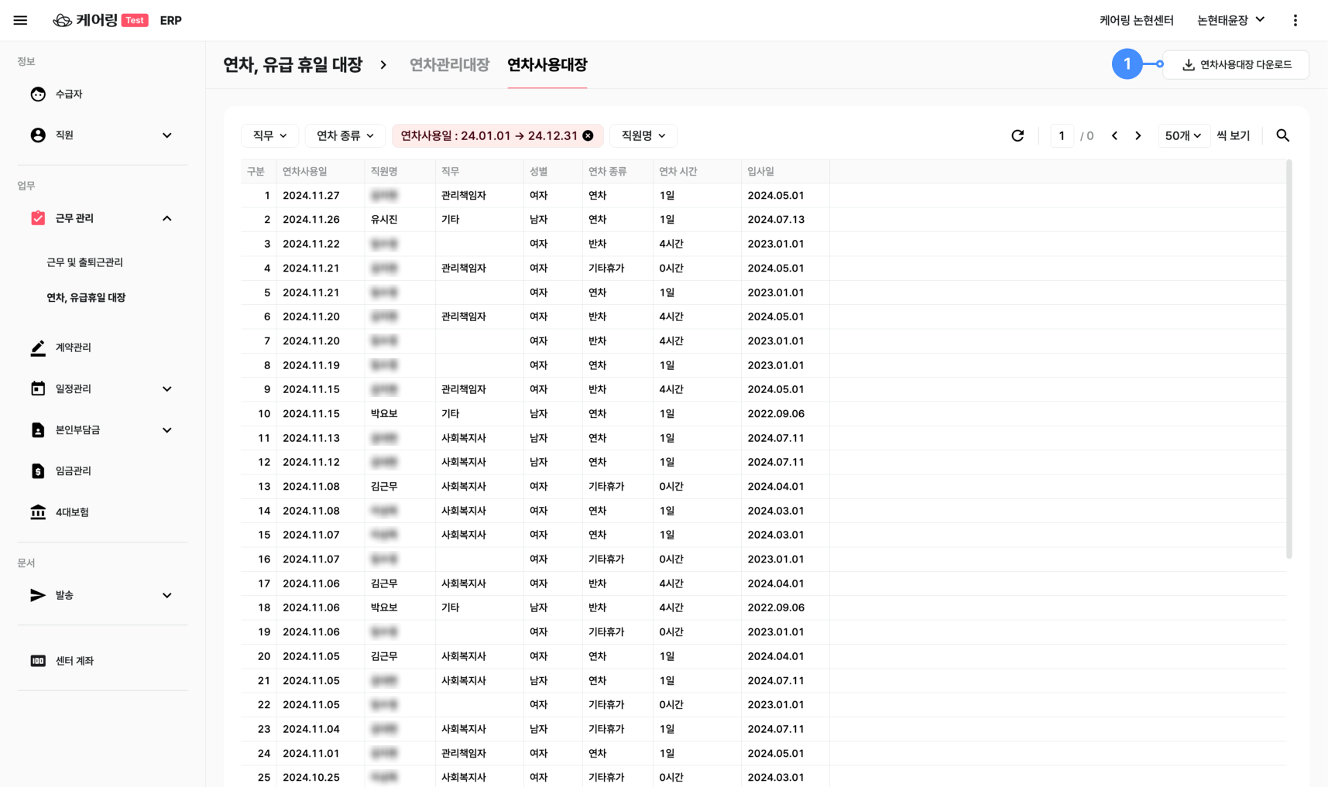The height and width of the screenshot is (787, 1328).
Task: Click the refresh icon above the table
Action: (1017, 135)
